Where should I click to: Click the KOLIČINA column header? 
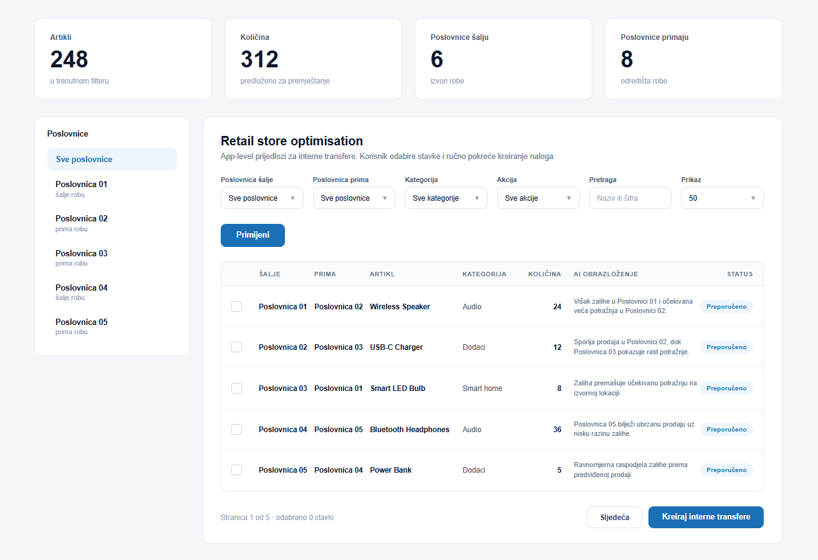click(544, 274)
